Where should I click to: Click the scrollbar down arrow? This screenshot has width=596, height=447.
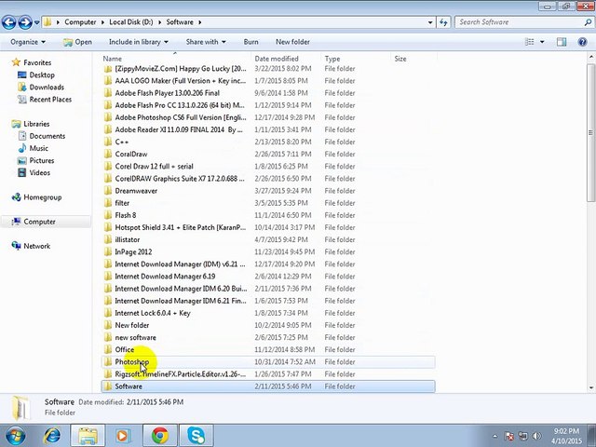[591, 387]
